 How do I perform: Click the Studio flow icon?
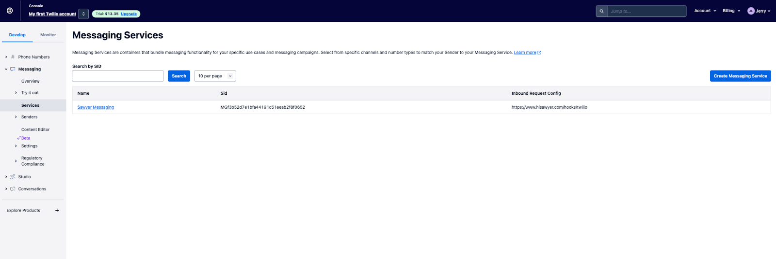pos(13,177)
